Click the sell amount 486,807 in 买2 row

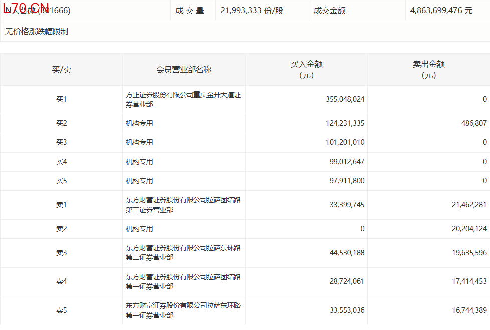pos(473,123)
